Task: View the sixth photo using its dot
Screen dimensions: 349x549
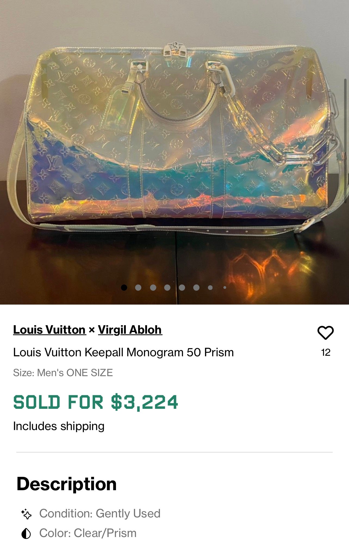Action: (x=196, y=287)
